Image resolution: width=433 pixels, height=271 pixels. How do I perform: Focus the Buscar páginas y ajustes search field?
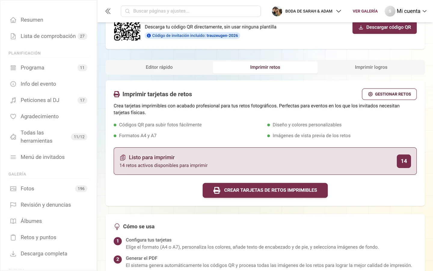pyautogui.click(x=191, y=11)
